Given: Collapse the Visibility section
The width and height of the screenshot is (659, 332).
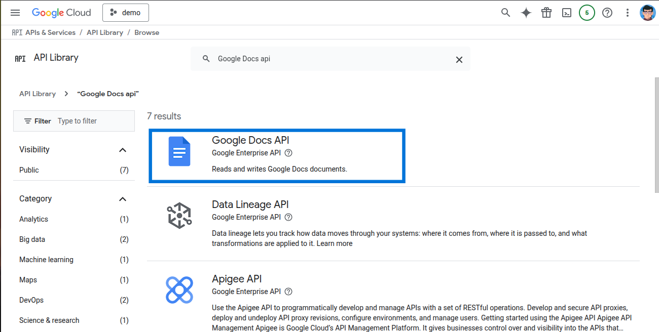Looking at the screenshot, I should (123, 150).
